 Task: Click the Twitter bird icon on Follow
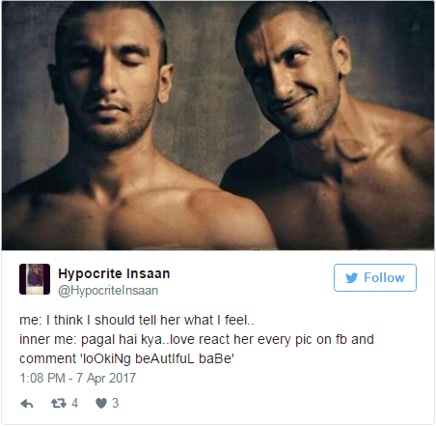[352, 278]
